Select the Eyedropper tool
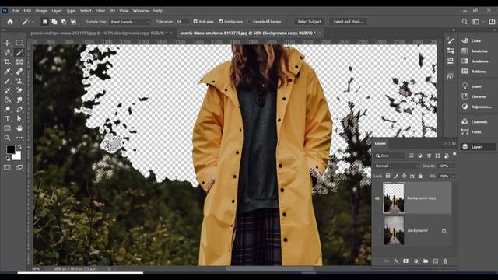This screenshot has width=498, height=280. click(7, 71)
